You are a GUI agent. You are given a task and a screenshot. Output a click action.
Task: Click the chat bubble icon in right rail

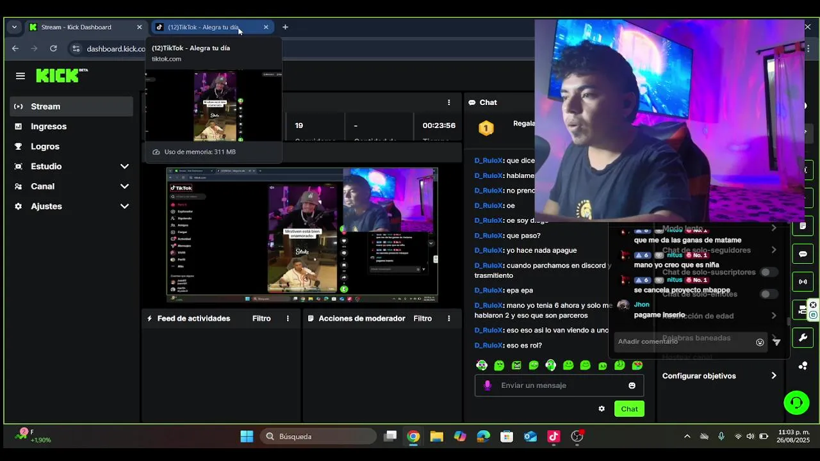(803, 254)
